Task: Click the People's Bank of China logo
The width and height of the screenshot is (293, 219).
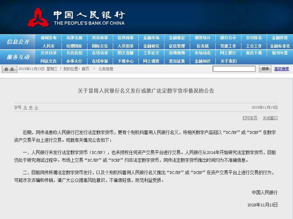Action: tap(76, 18)
